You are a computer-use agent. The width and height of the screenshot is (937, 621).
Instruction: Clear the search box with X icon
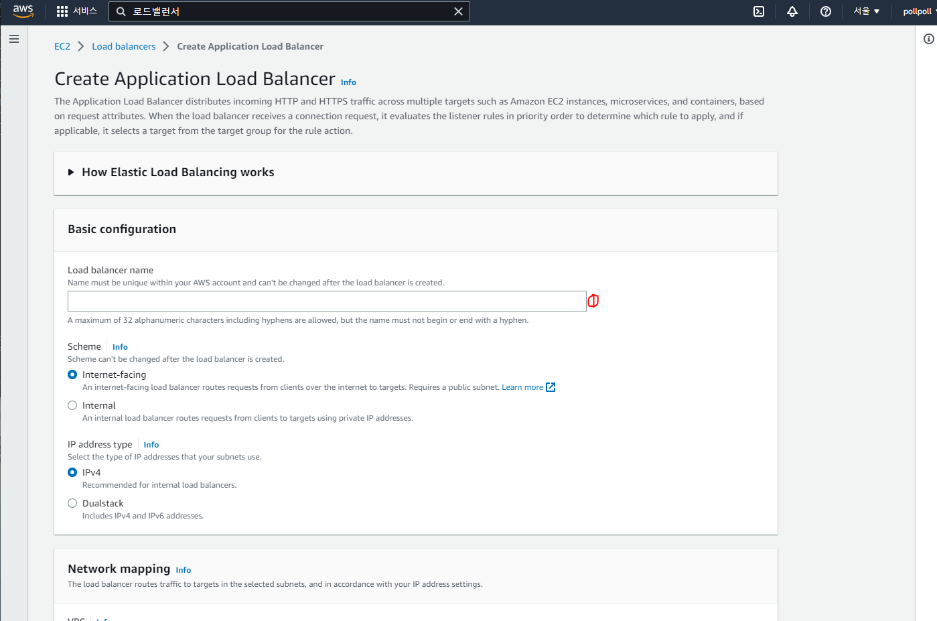(x=458, y=11)
